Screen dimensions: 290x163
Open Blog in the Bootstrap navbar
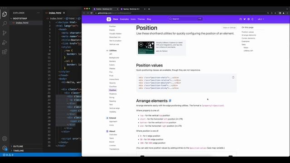149,19
